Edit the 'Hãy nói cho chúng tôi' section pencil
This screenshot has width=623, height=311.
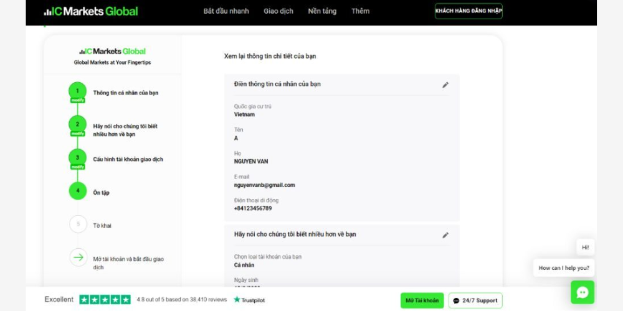tap(445, 235)
